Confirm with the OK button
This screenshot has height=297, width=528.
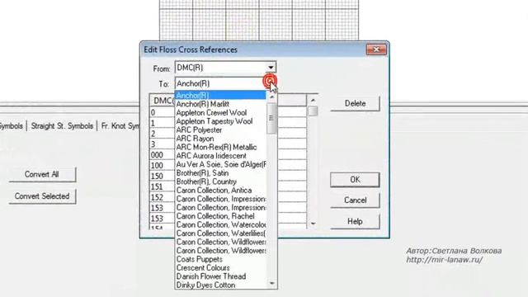coord(355,180)
